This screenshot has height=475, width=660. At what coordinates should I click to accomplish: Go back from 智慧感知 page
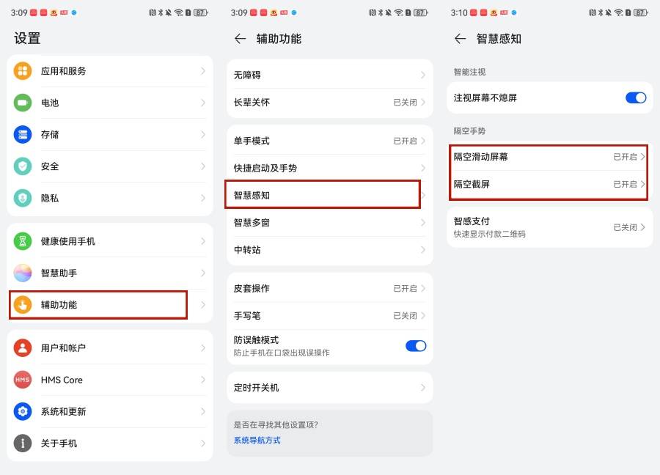coord(459,39)
